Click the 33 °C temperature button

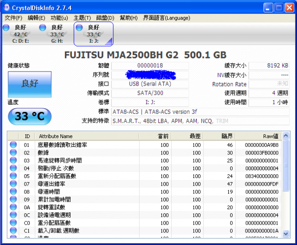(x=30, y=116)
